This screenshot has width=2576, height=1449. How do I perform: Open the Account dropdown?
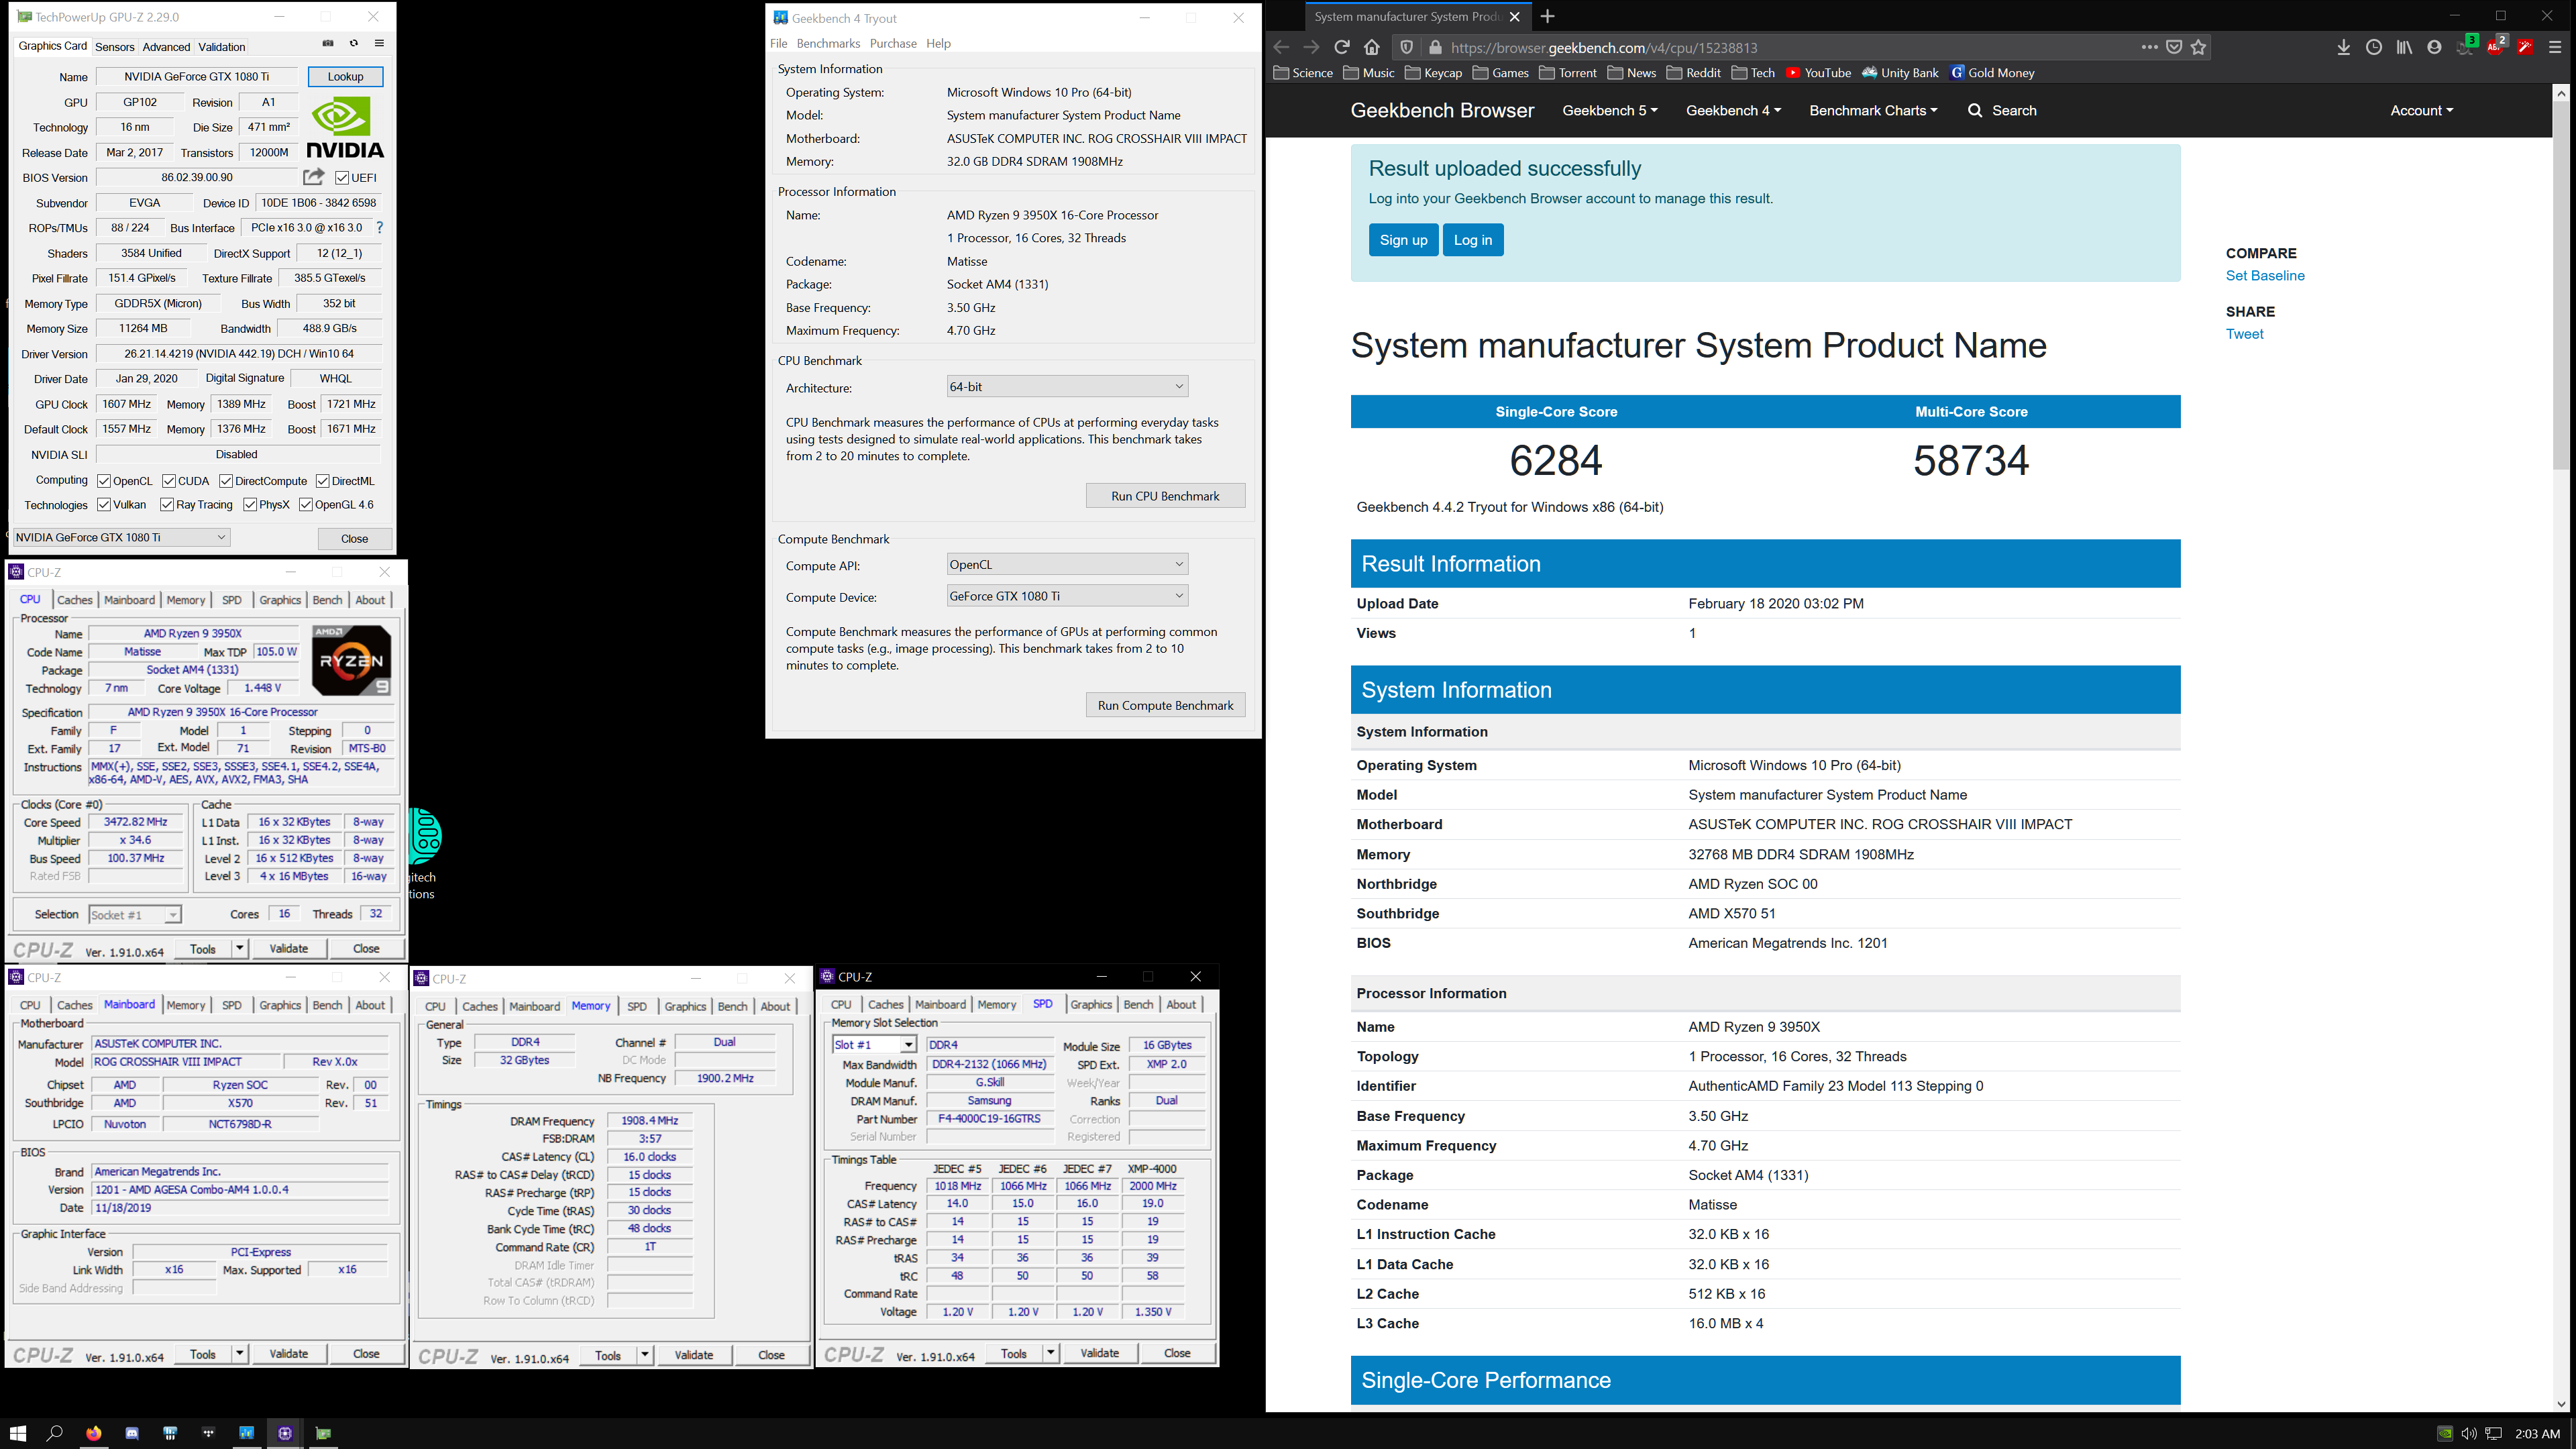(2421, 110)
